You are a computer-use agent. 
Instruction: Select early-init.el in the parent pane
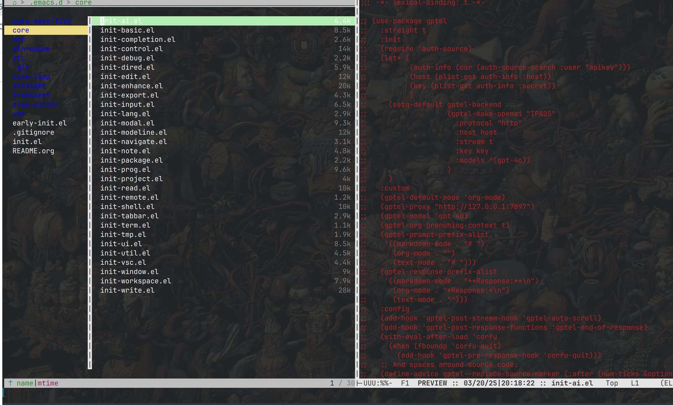point(40,123)
